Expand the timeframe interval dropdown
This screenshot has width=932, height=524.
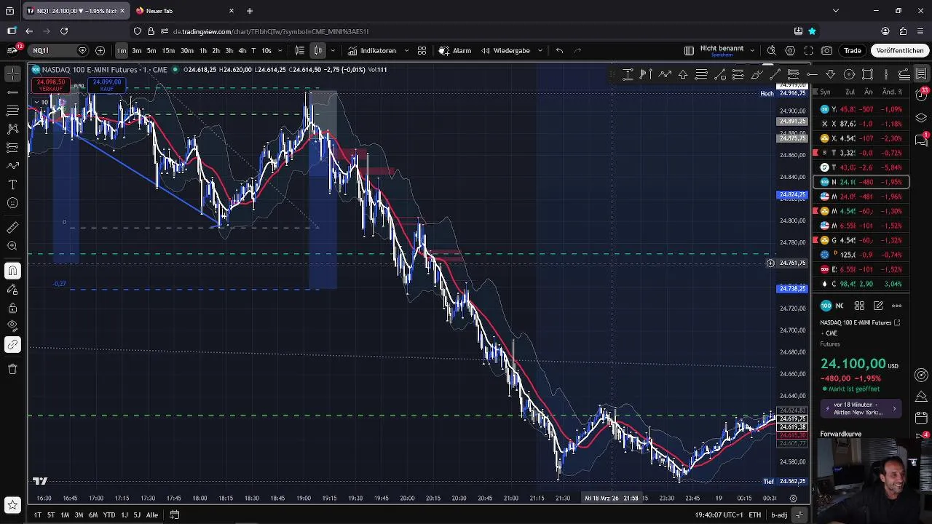(280, 50)
